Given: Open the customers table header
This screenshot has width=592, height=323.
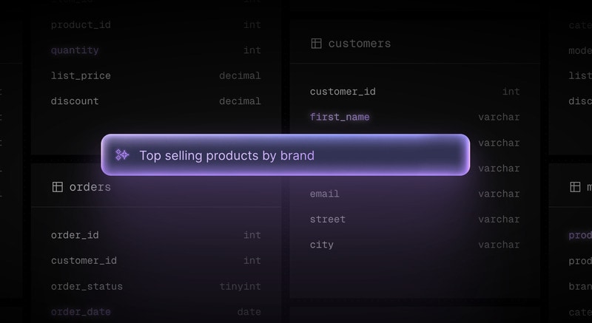Looking at the screenshot, I should [x=360, y=44].
